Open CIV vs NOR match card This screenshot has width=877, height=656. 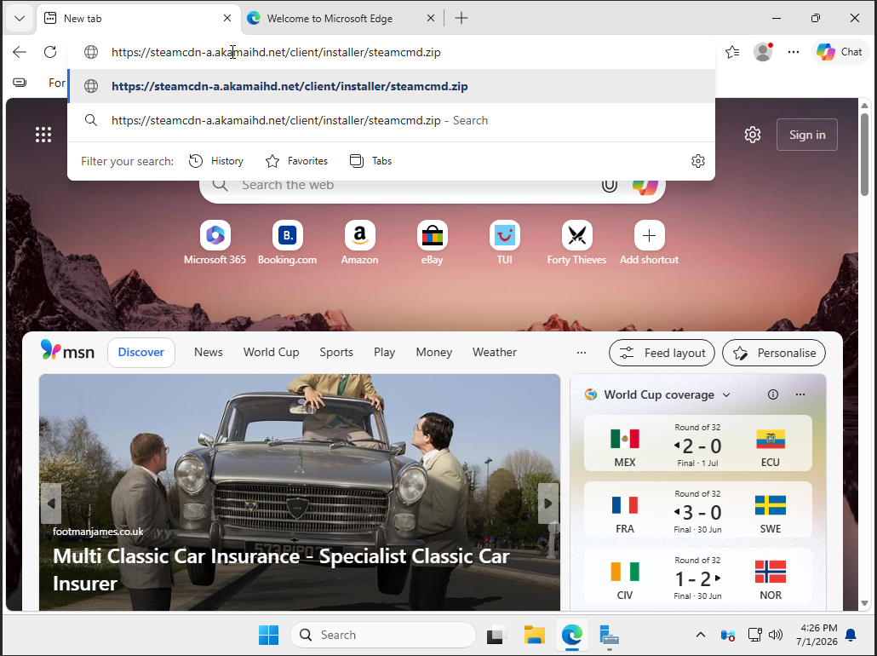697,577
